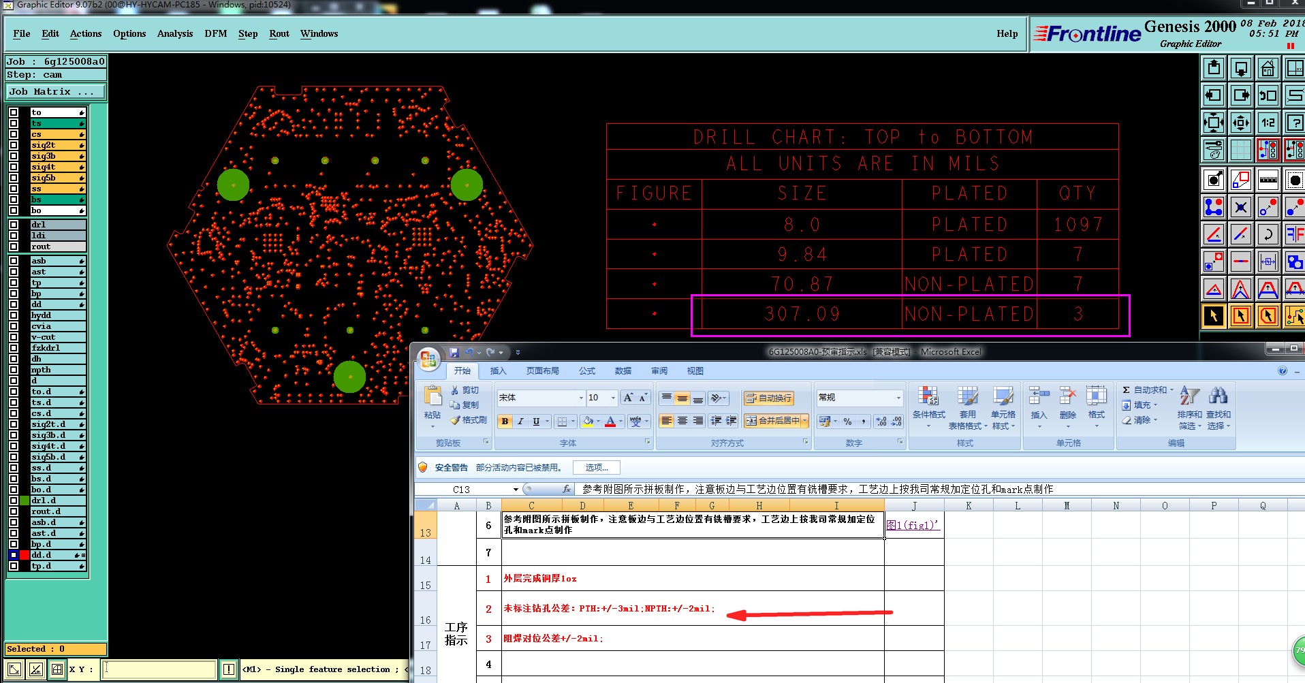Image resolution: width=1305 pixels, height=683 pixels.
Task: Click the zoom in icon in Genesis
Action: 1214,123
